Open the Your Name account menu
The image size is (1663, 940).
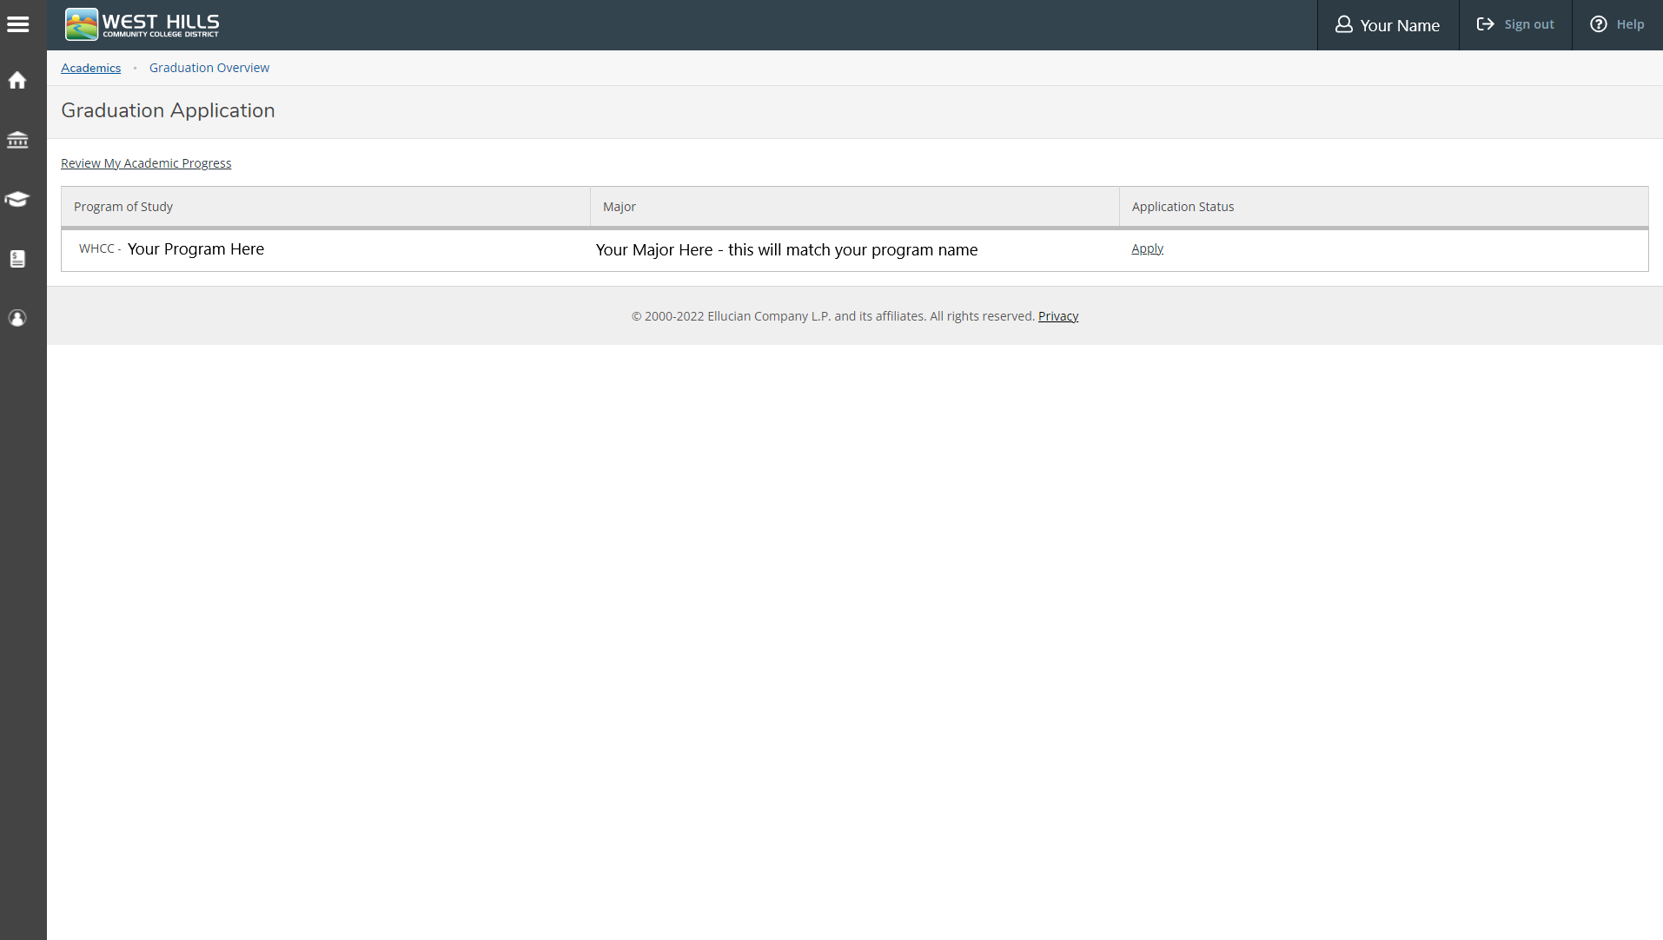coord(1388,25)
